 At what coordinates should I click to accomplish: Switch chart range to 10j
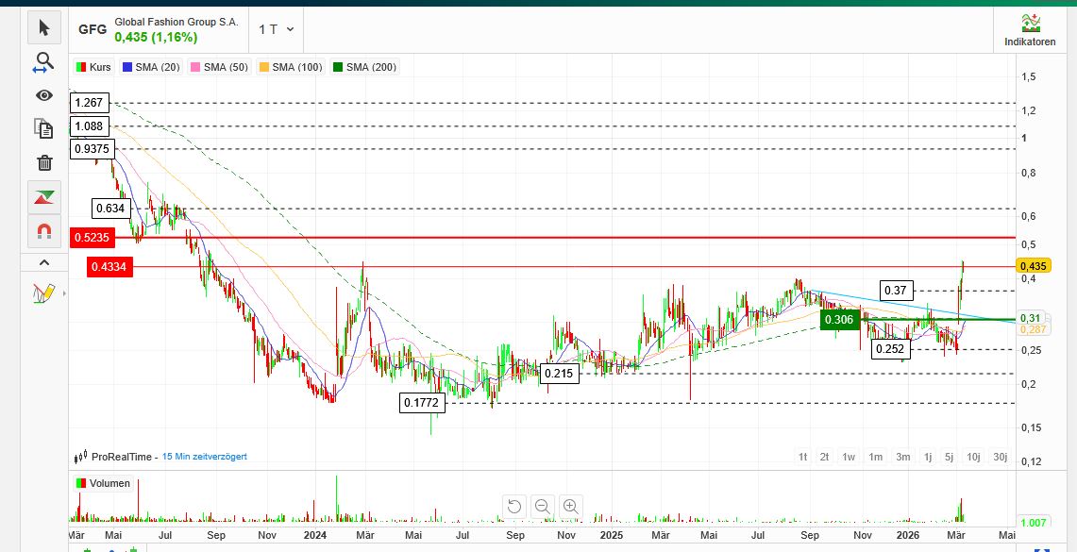[x=973, y=458]
